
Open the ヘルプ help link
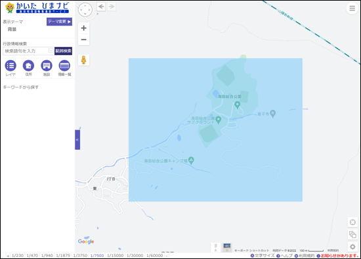[285, 256]
